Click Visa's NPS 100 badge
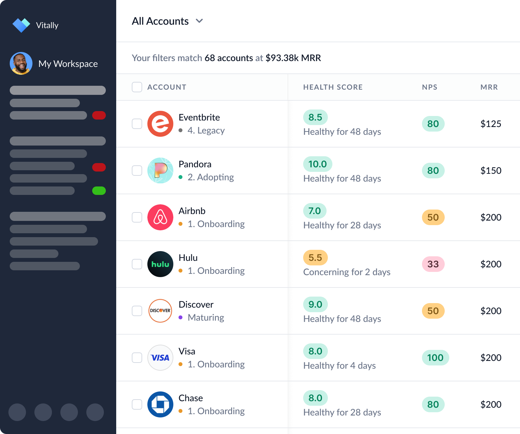The image size is (520, 434). coord(435,358)
